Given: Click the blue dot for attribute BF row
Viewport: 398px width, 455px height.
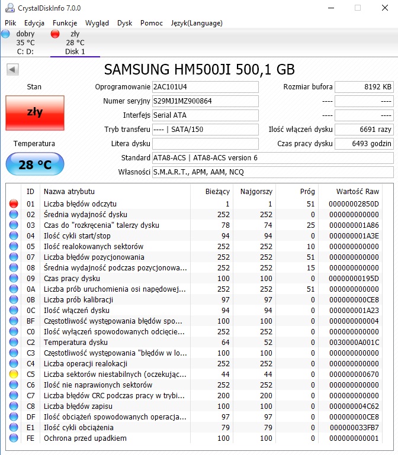Looking at the screenshot, I should 14,321.
